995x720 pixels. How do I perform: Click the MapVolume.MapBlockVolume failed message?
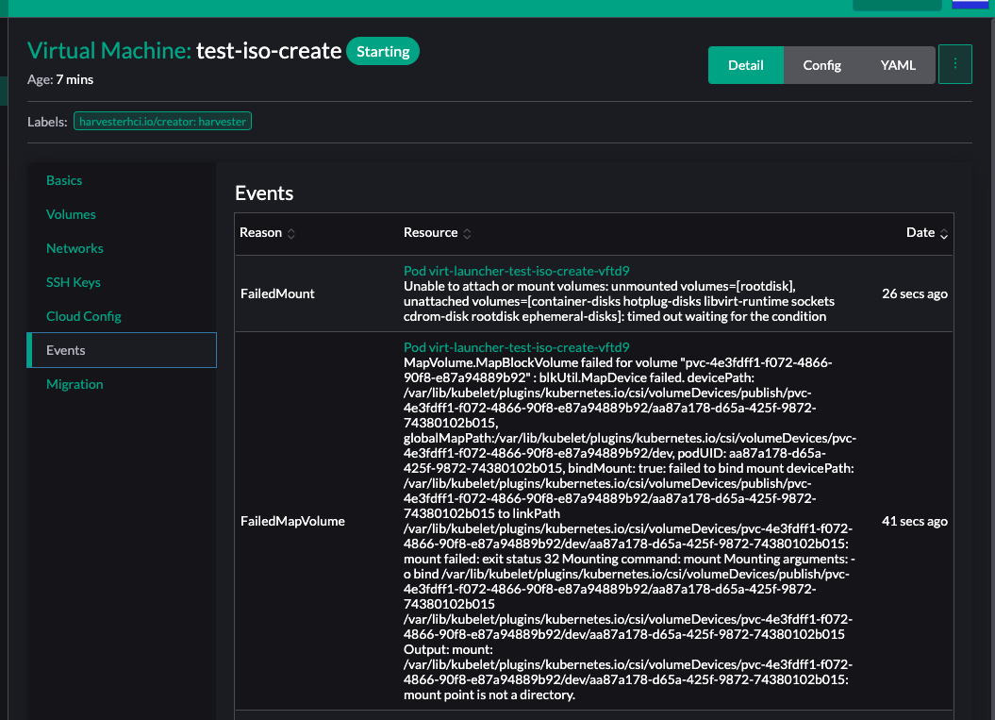(x=629, y=528)
